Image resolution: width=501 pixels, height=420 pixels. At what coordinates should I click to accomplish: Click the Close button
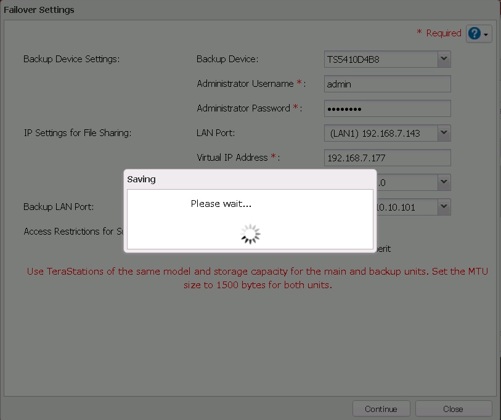tap(453, 409)
